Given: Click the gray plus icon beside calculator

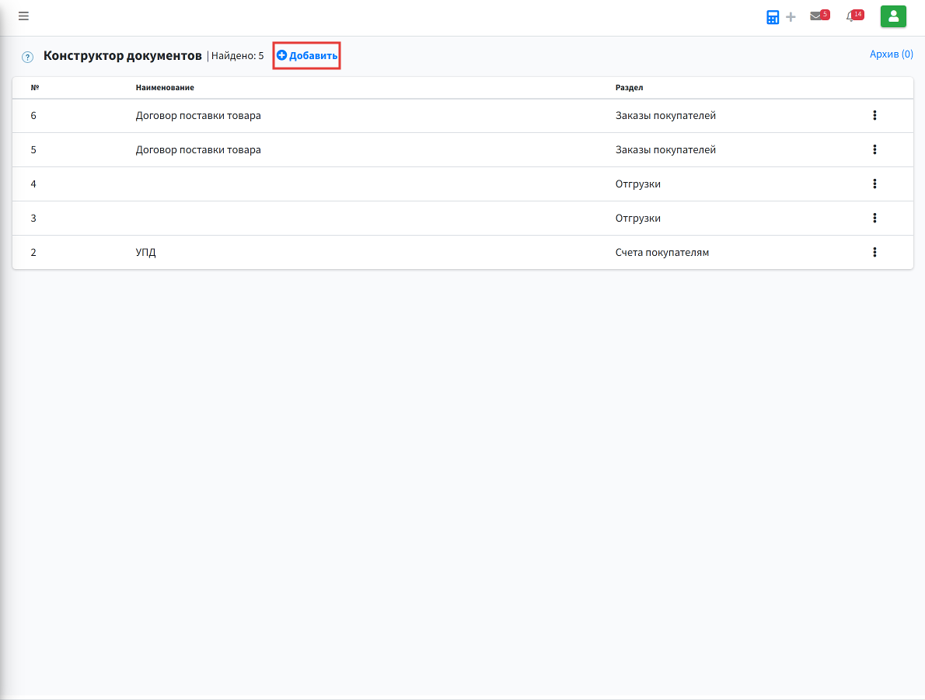Looking at the screenshot, I should (791, 17).
